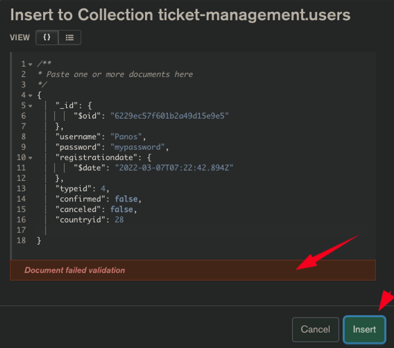Collapse the _id object at line 5
394x348 pixels.
[31, 106]
